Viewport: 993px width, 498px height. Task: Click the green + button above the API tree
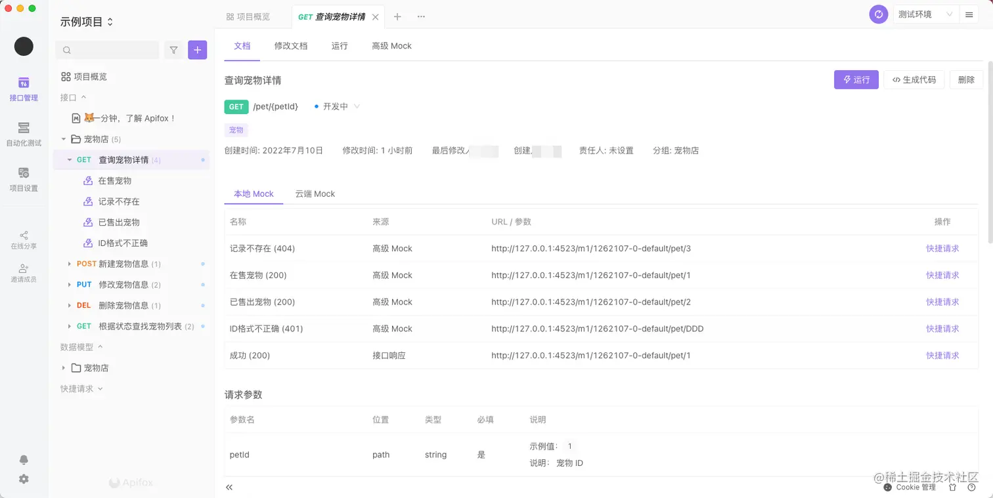(198, 50)
